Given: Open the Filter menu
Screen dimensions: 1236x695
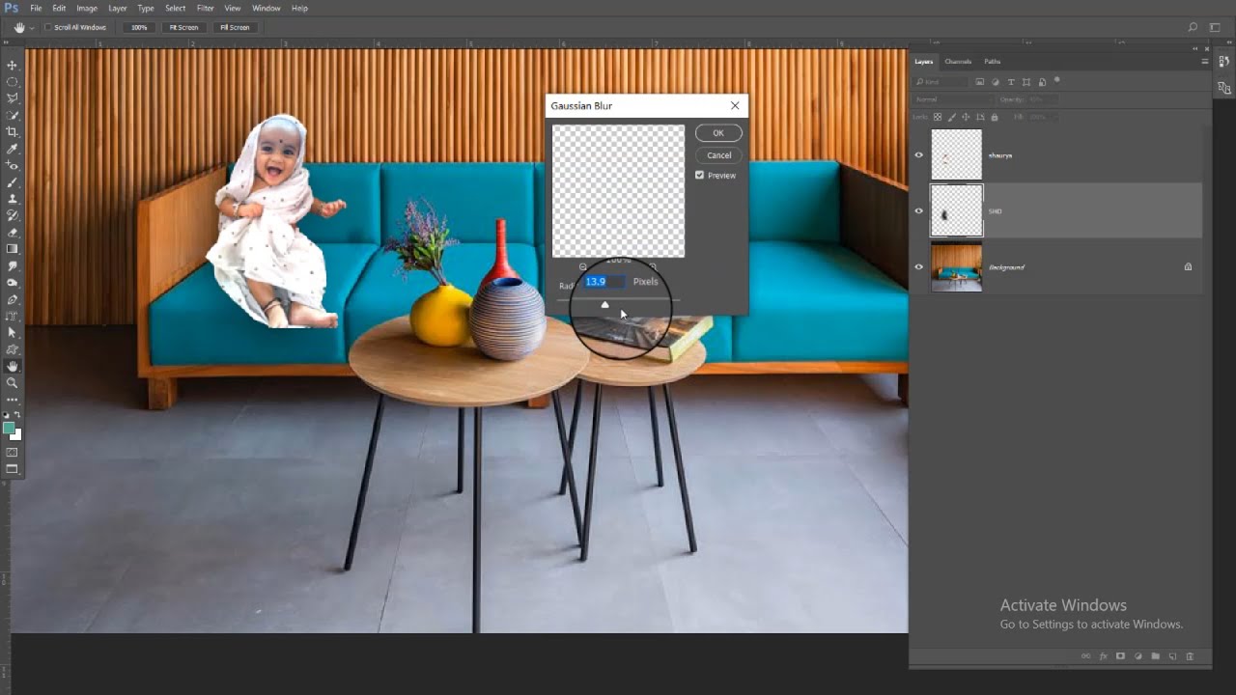Looking at the screenshot, I should click(206, 8).
